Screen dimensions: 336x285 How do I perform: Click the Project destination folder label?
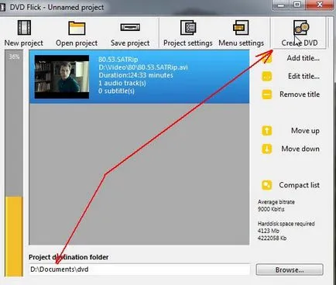pyautogui.click(x=69, y=257)
